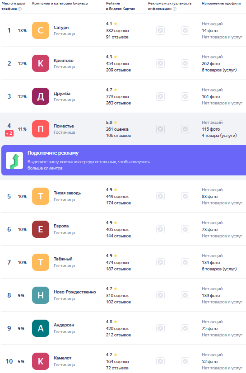Image resolution: width=246 pixels, height=373 pixels.
Task: Open the Креатово company avatar icon
Action: pyautogui.click(x=41, y=63)
